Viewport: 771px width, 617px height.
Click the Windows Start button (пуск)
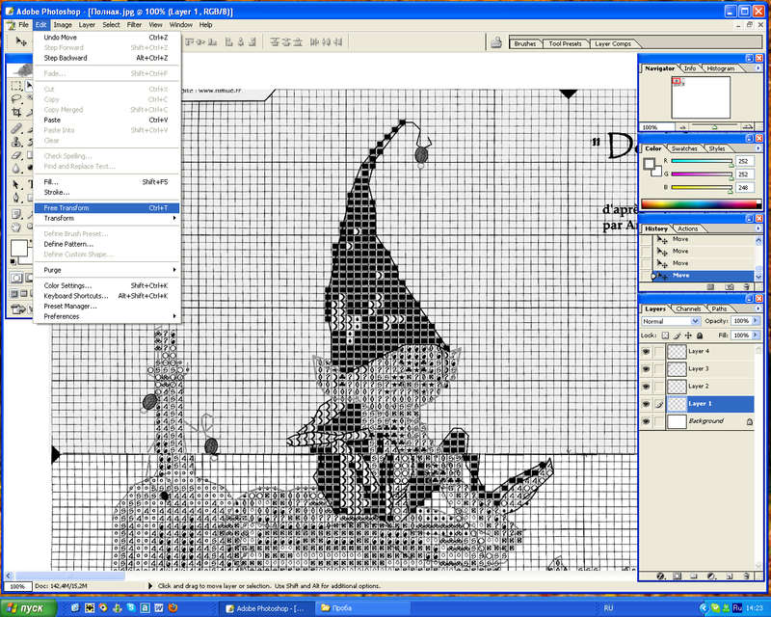click(27, 608)
